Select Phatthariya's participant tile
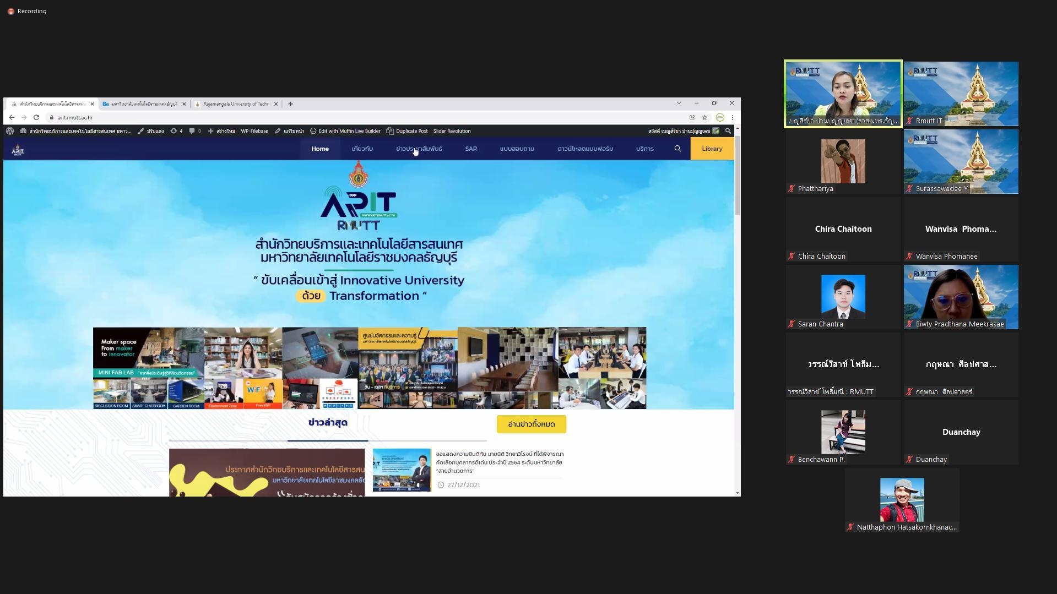Viewport: 1057px width, 594px height. point(843,161)
